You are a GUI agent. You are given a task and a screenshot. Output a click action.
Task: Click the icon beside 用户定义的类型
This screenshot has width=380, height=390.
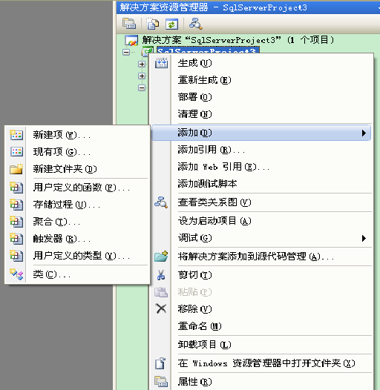[16, 256]
